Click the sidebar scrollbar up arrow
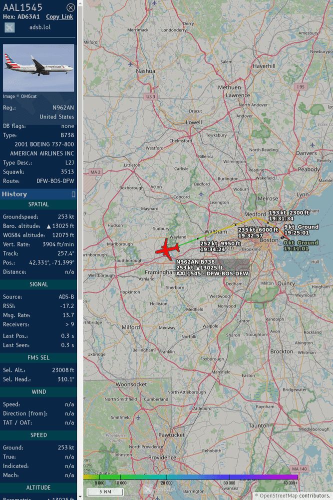Viewport: 333px width, 500px height. (80, 3)
